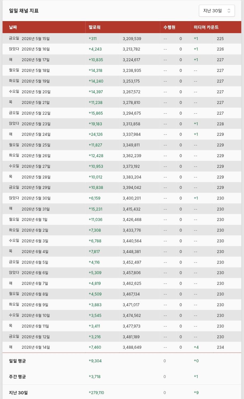Click the +4 media count change
Screen dimensions: 244x399
tap(196, 347)
